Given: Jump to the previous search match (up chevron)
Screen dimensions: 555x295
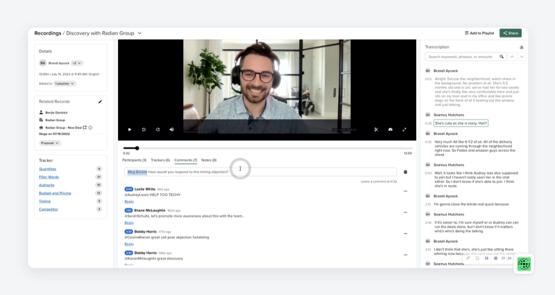Looking at the screenshot, I should pyautogui.click(x=512, y=57).
